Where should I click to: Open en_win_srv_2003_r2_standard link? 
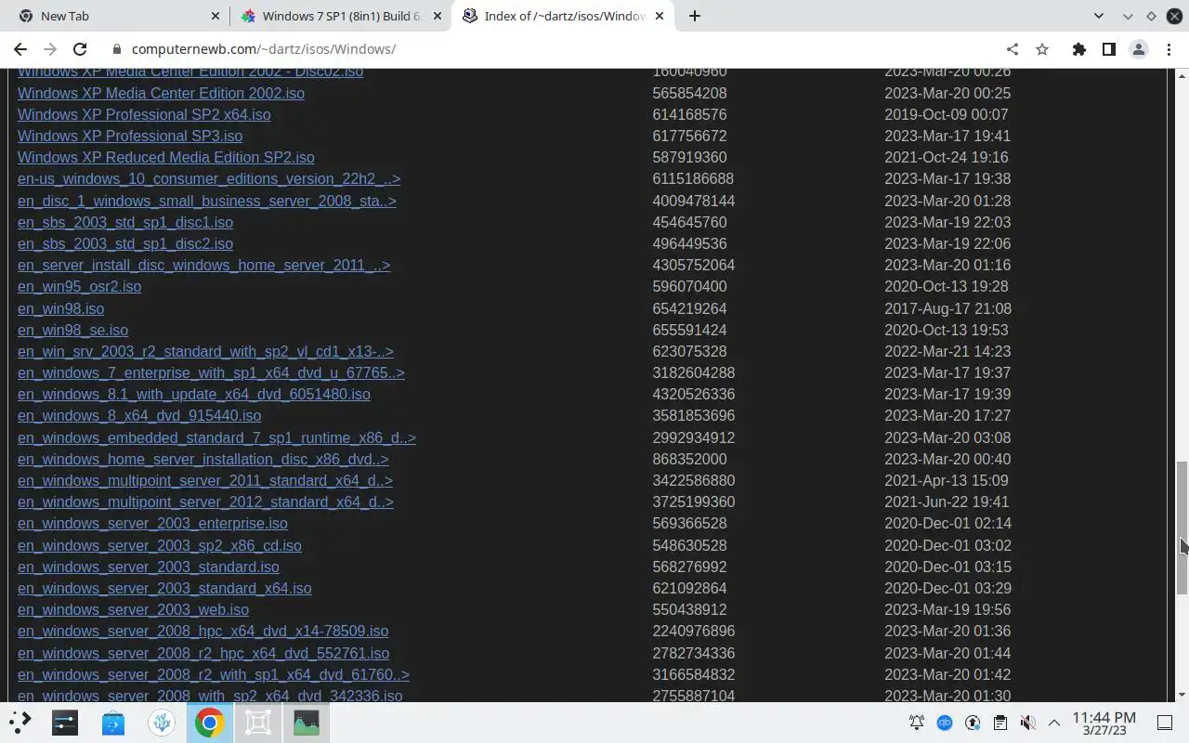point(205,351)
